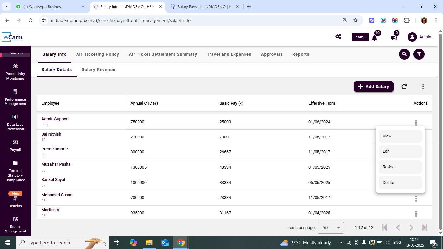Open actions menu for Martina V
This screenshot has width=443, height=249.
pyautogui.click(x=416, y=214)
